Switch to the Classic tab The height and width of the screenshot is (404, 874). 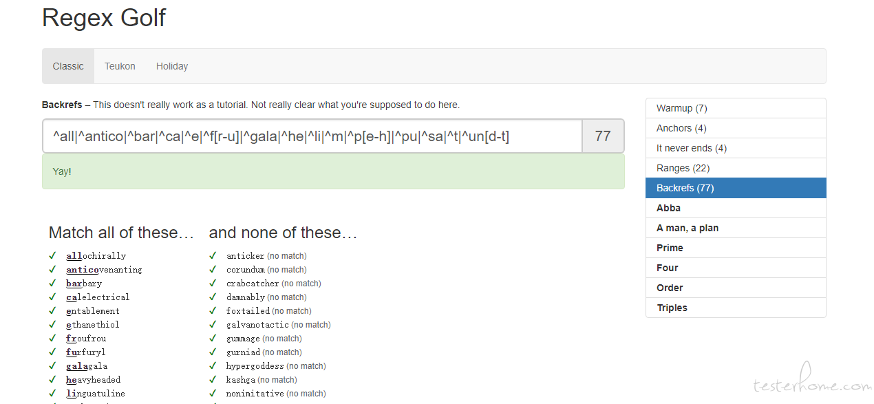[68, 66]
